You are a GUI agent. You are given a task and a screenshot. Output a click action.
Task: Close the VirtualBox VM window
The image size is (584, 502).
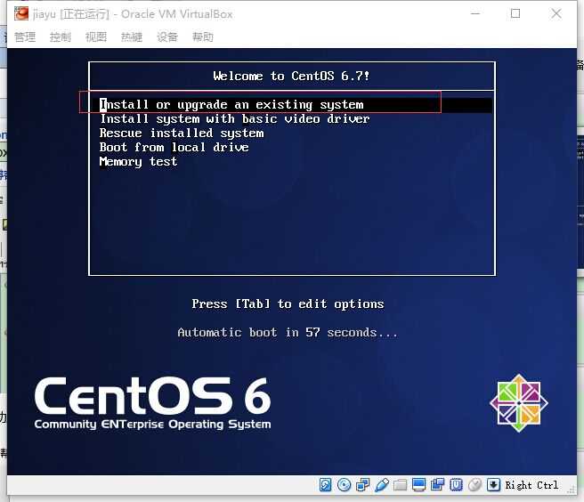tap(556, 13)
